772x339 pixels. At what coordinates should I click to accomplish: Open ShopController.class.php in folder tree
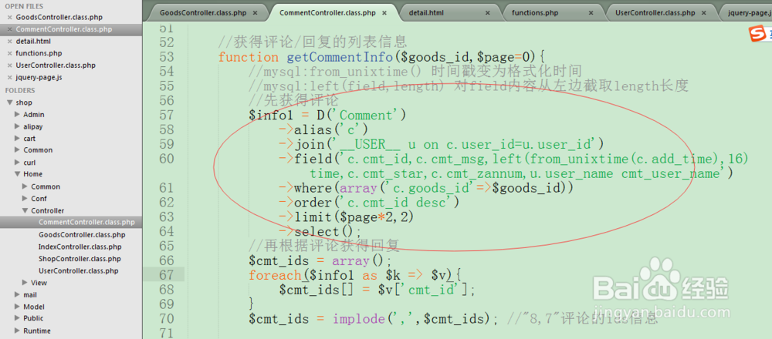[80, 259]
